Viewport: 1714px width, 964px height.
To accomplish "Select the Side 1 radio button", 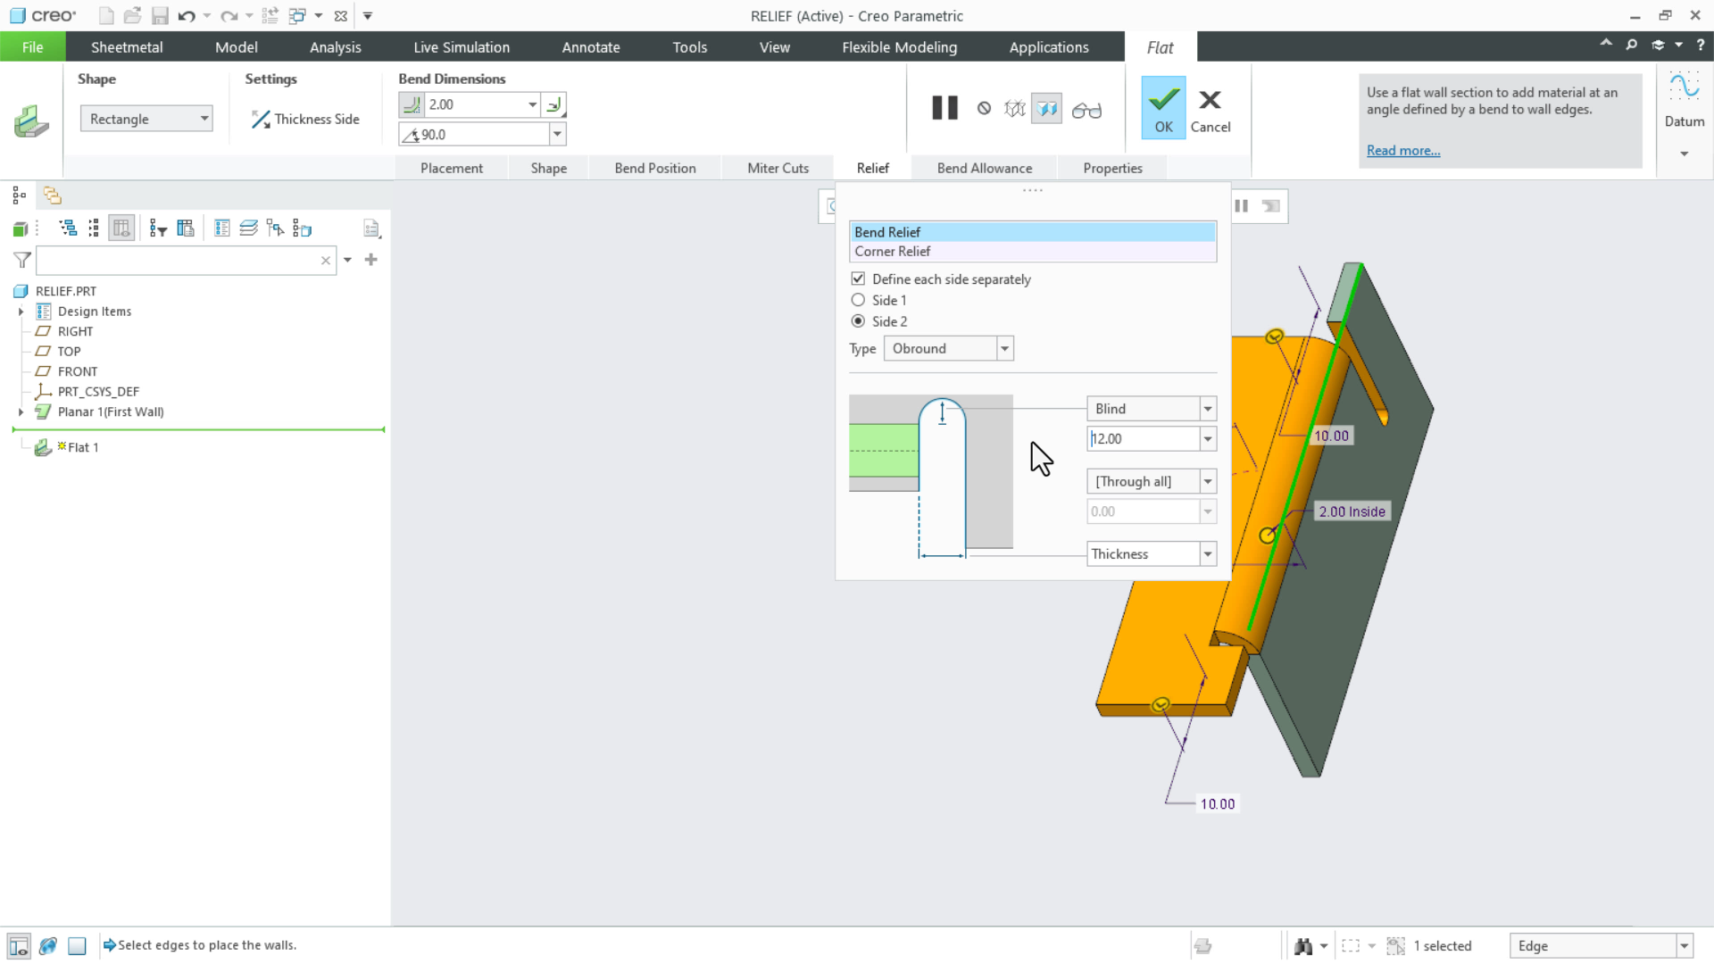I will click(858, 300).
